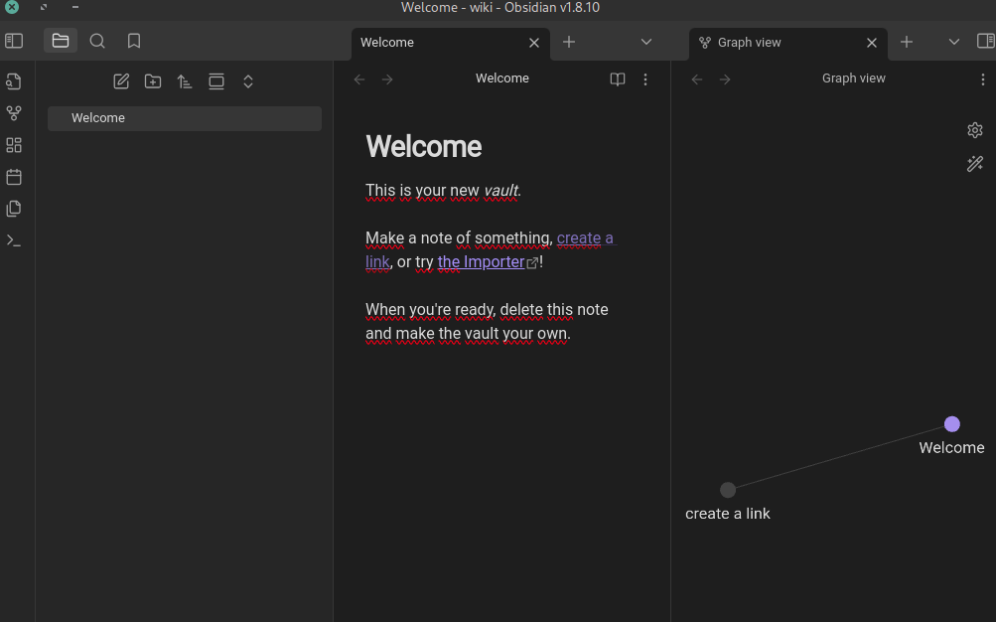Screen dimensions: 996x622
Task: Open tab list dropdown beside Welcome tab
Action: point(646,42)
